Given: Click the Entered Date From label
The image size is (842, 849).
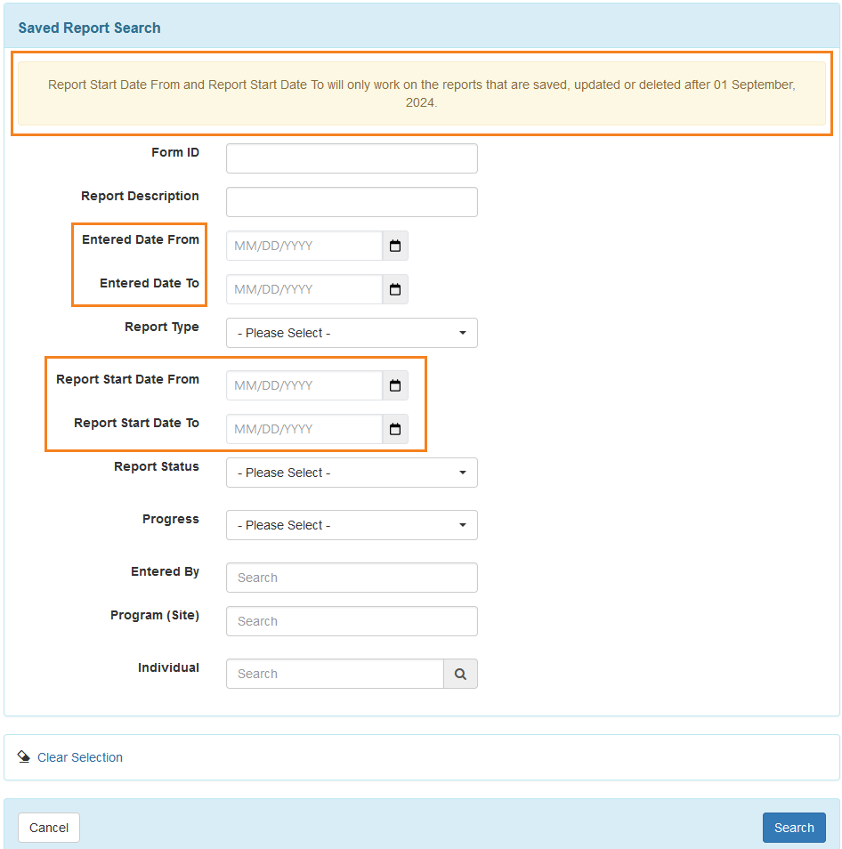Looking at the screenshot, I should [x=141, y=239].
